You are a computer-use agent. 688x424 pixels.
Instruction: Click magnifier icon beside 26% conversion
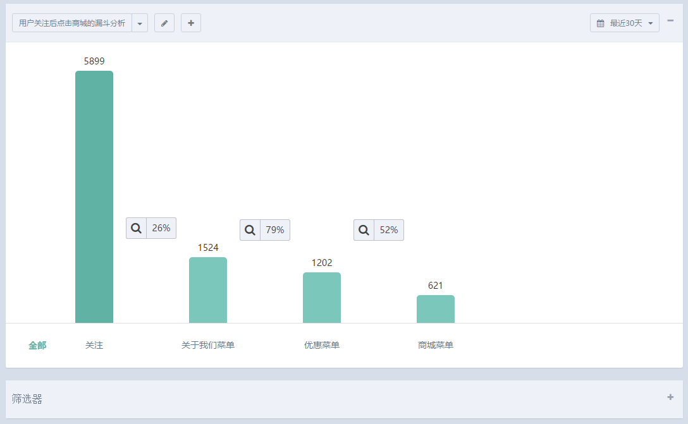coord(136,228)
